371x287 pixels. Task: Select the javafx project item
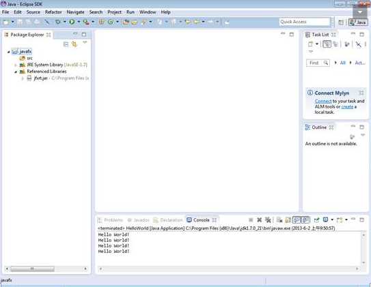(x=22, y=51)
